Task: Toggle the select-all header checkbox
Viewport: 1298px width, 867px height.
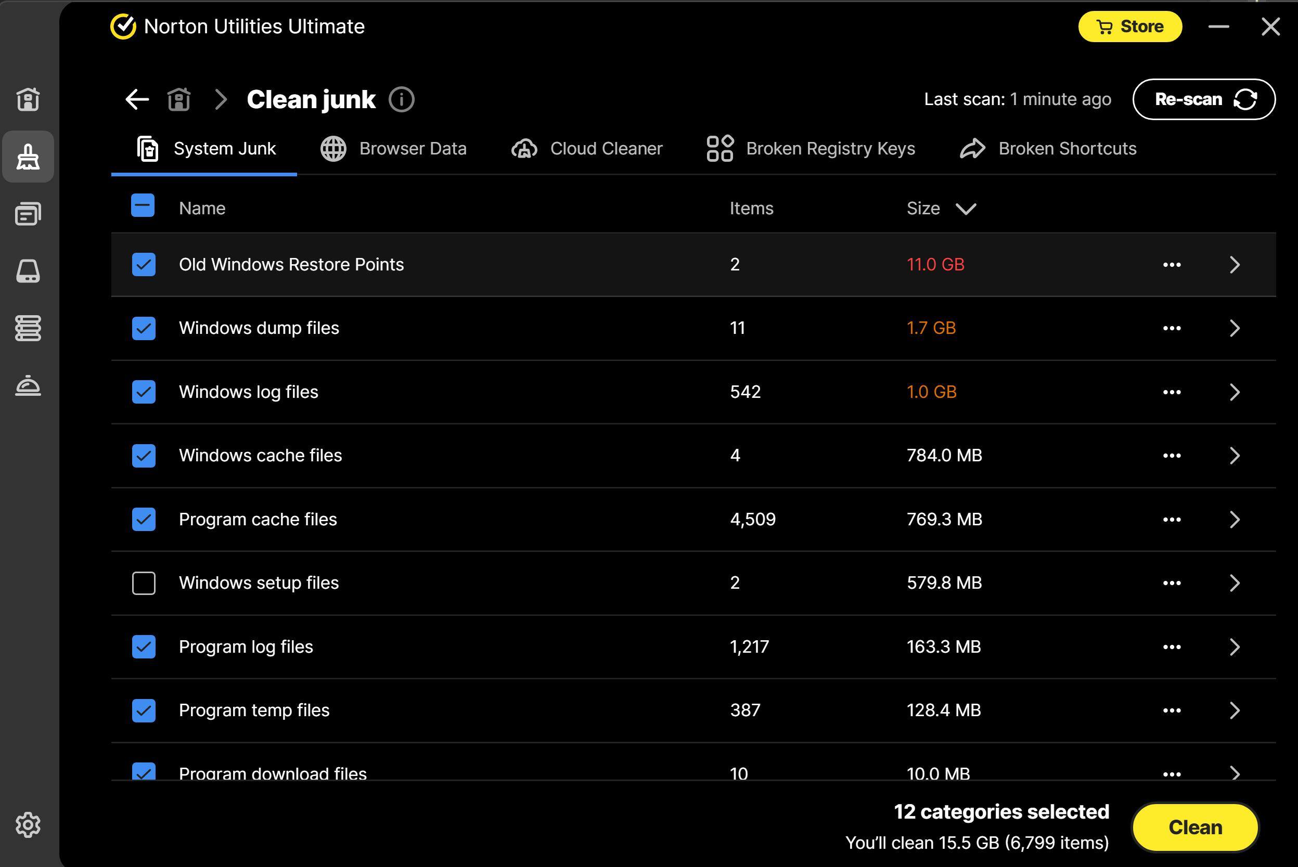Action: coord(143,205)
